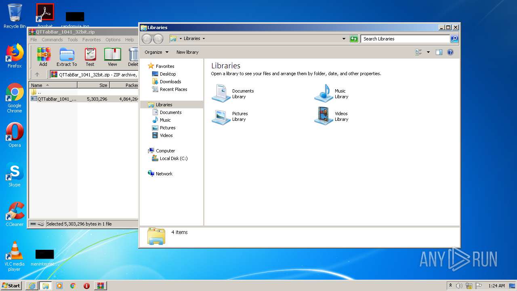The image size is (517, 291).
Task: Select Libraries node in navigation pane
Action: pyautogui.click(x=172, y=105)
